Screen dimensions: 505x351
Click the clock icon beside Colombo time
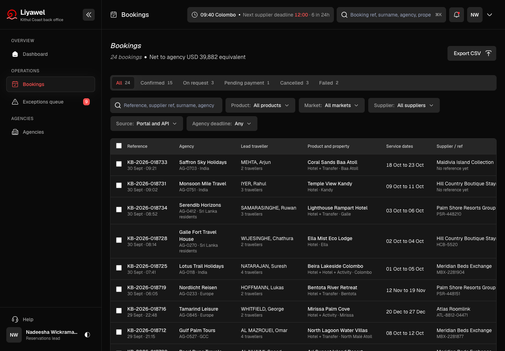(195, 15)
